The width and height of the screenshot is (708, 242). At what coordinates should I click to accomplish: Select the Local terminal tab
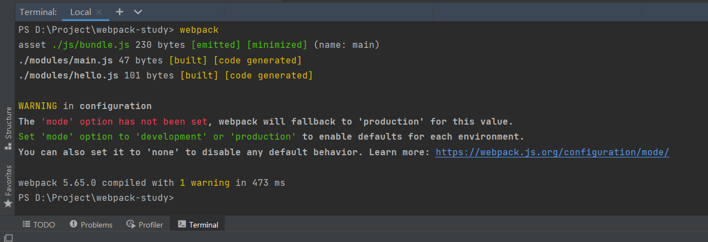(81, 12)
